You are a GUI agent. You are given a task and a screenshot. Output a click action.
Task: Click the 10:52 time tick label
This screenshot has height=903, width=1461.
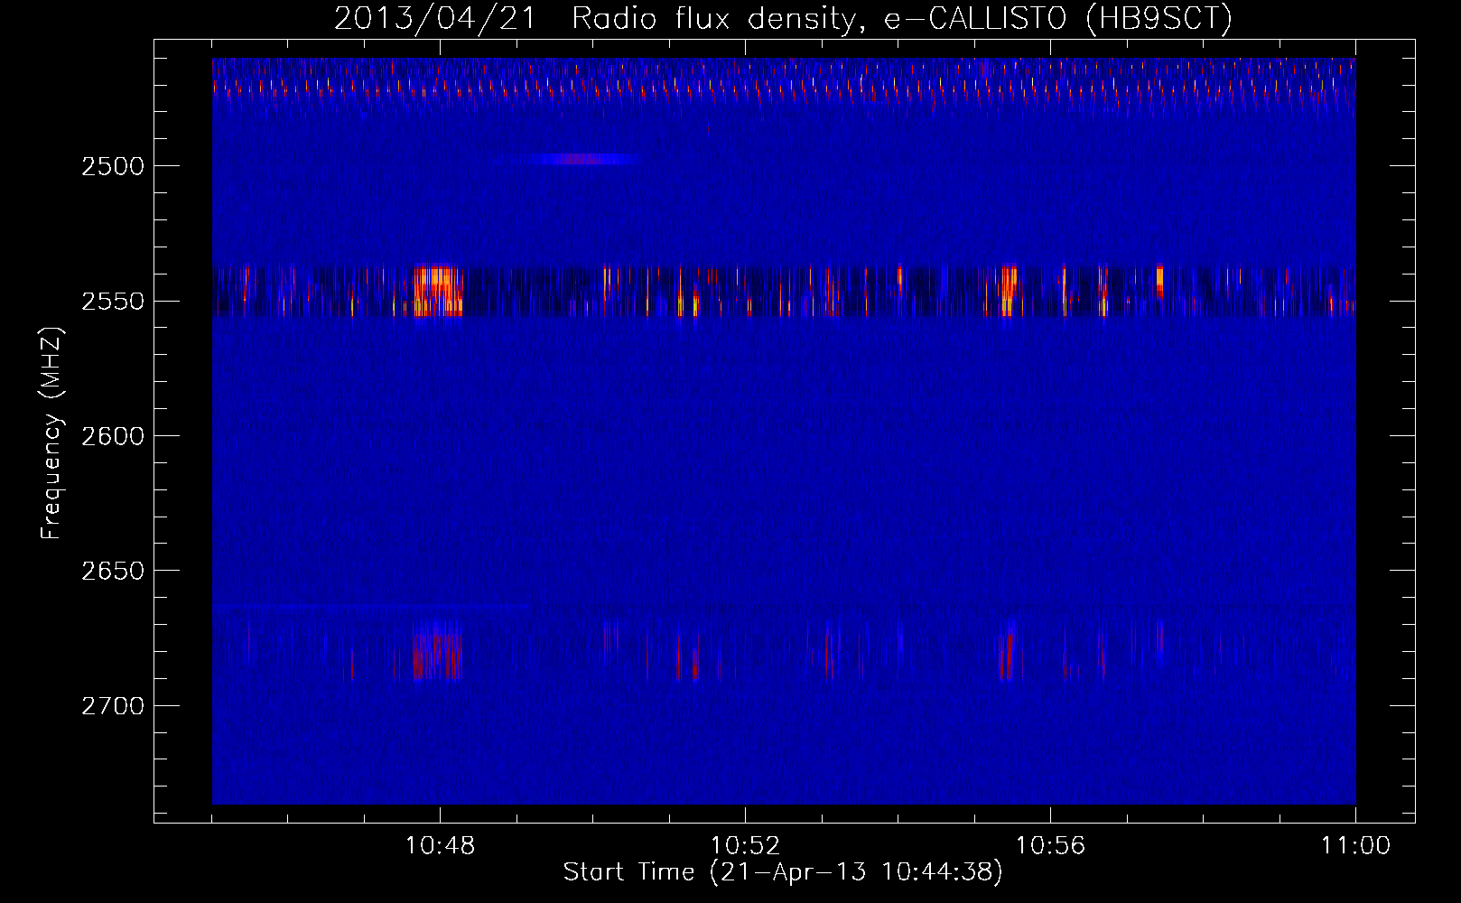[x=745, y=846]
